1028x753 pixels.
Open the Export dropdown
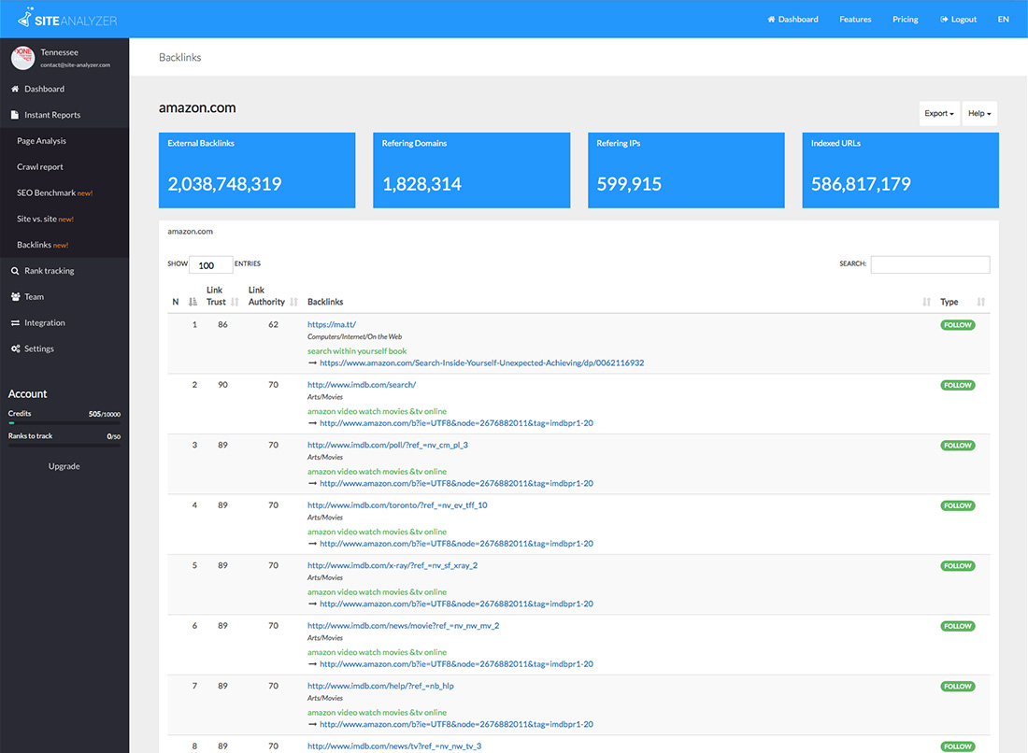tap(939, 113)
